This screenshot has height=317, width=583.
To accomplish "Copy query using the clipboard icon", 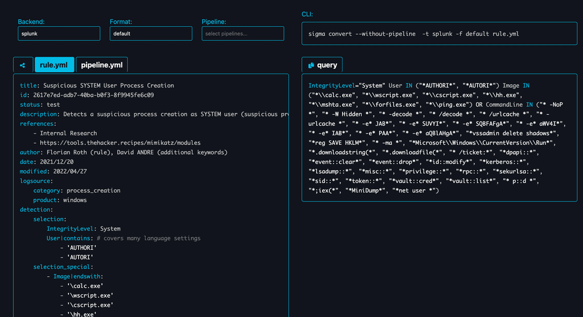I will pos(311,65).
